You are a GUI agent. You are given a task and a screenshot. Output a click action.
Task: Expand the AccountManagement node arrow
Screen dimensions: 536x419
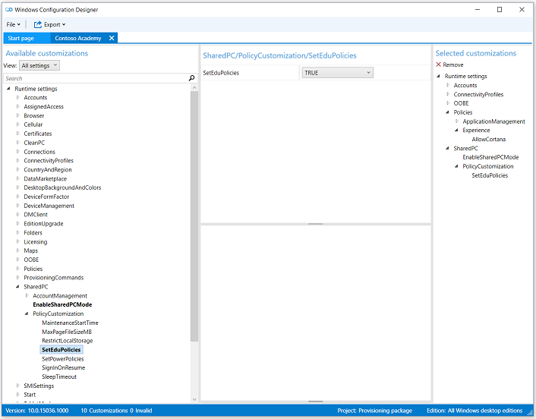[27, 295]
